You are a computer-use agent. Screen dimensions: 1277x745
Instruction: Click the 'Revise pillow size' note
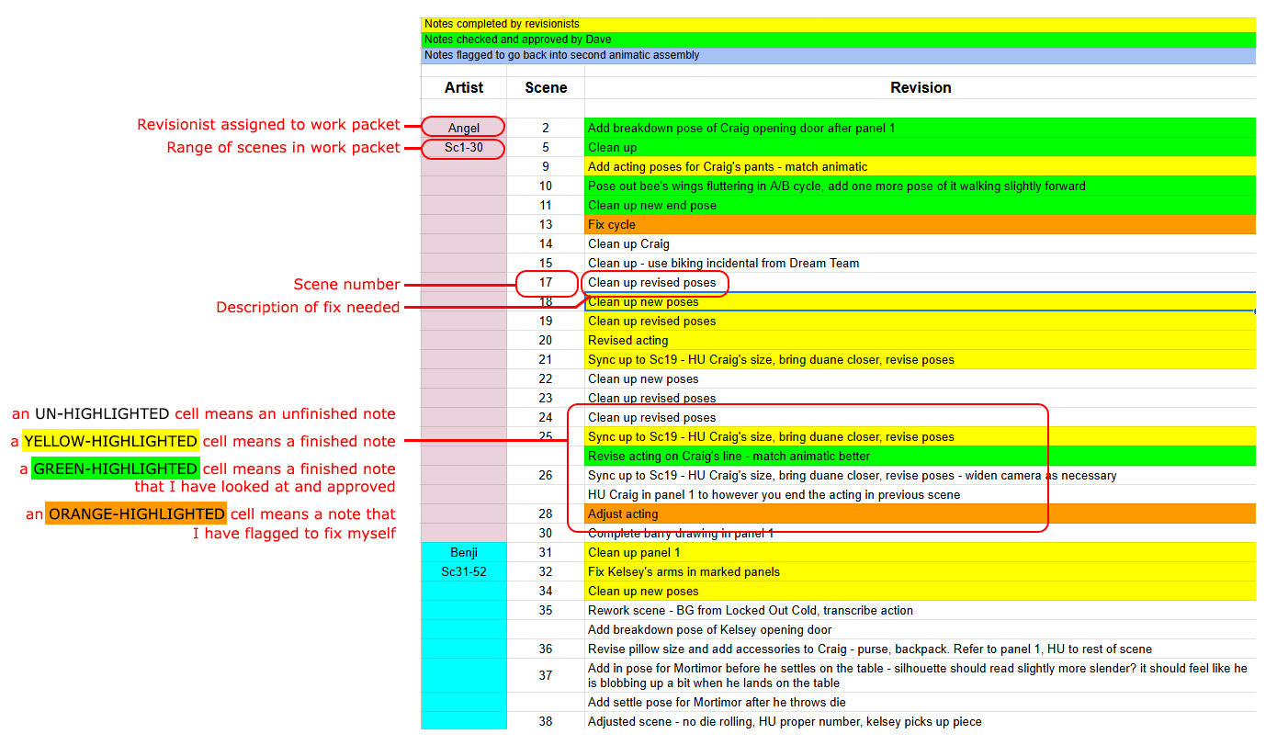tap(921, 649)
